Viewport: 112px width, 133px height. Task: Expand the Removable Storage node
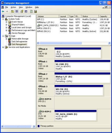[x=6, y=39]
